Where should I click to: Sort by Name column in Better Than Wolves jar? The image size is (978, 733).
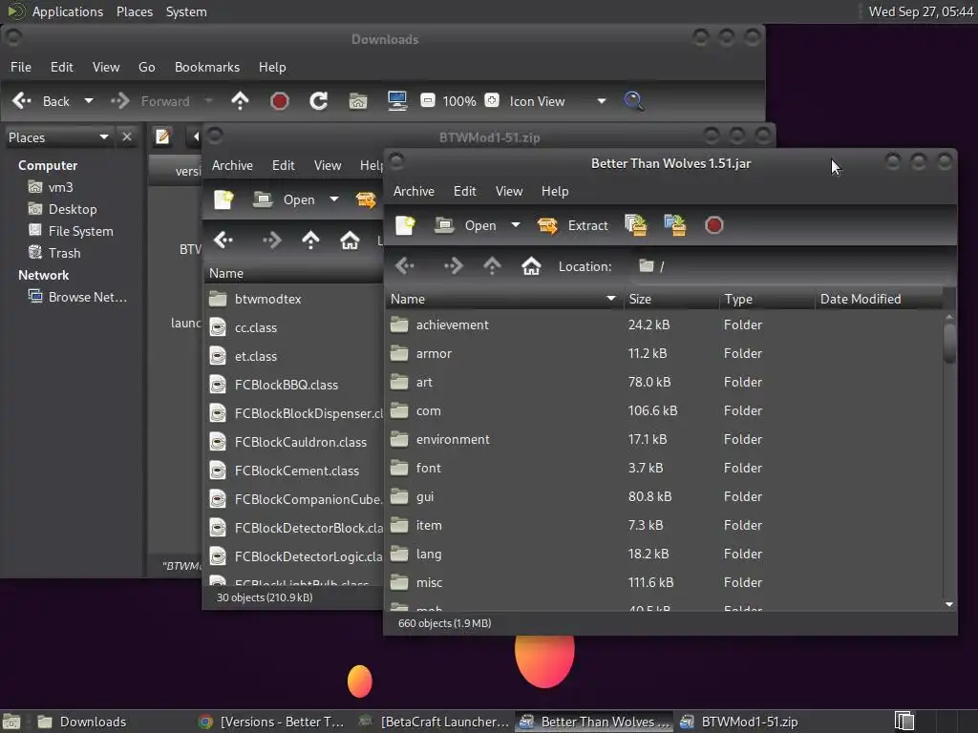coord(504,299)
